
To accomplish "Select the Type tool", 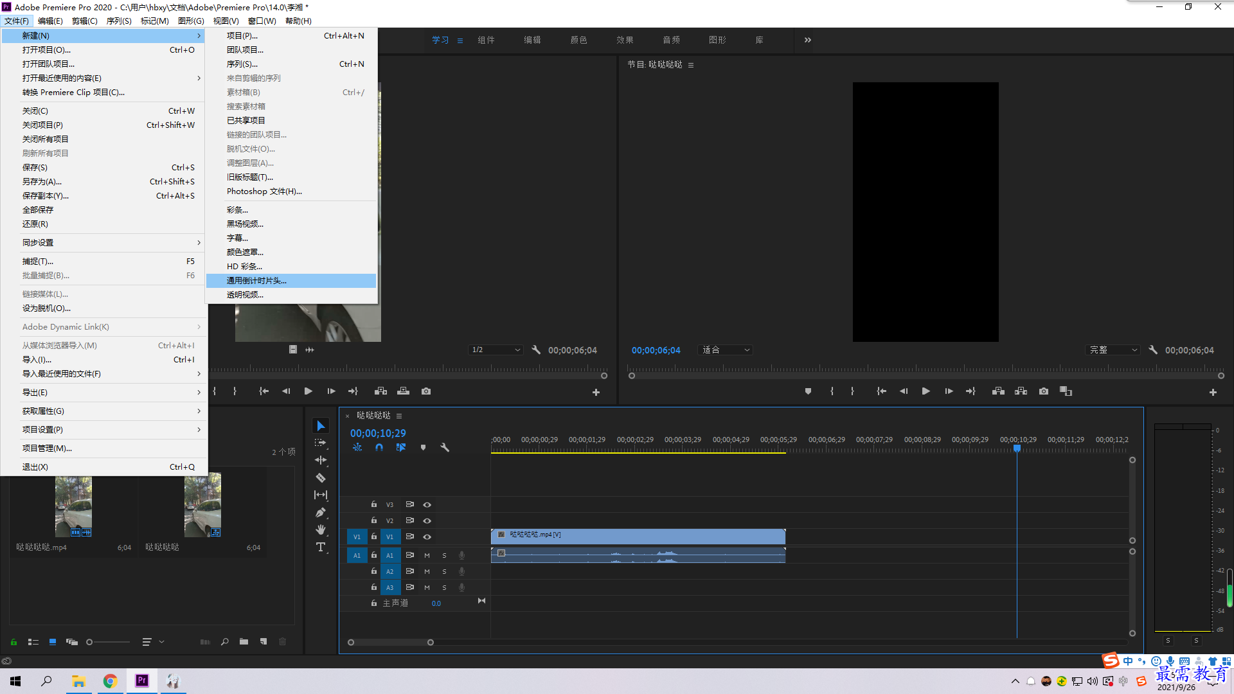I will 321,547.
